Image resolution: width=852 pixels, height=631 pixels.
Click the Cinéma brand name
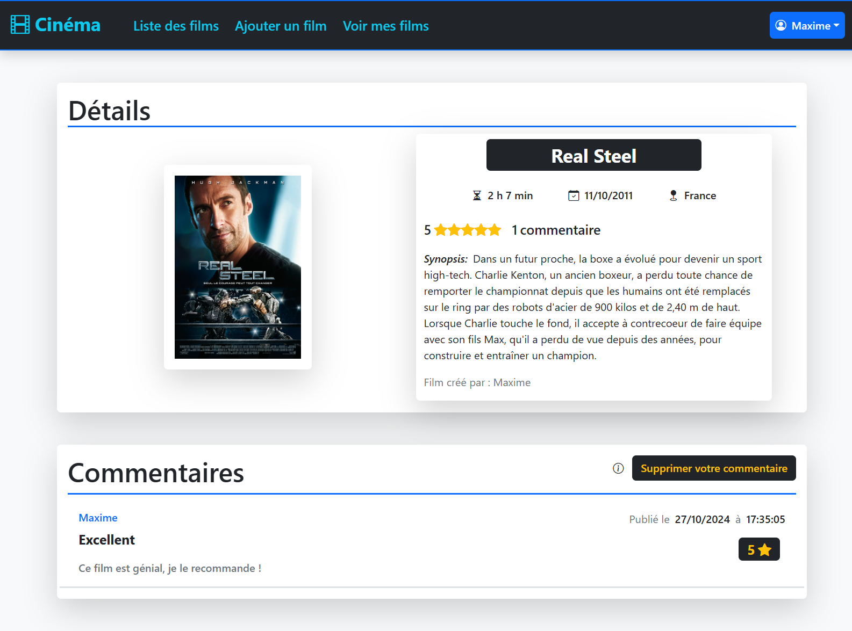(68, 25)
